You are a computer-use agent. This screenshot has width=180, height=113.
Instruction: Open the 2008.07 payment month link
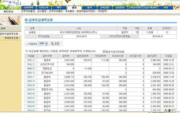tap(31, 98)
